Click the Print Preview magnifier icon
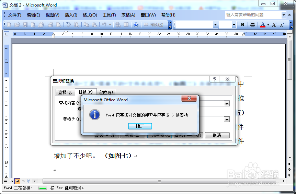296x194 pixels. [59, 25]
